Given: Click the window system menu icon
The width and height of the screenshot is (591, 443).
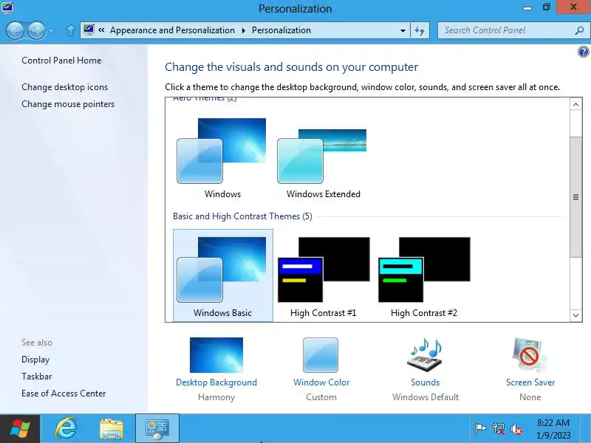Looking at the screenshot, I should (x=7, y=7).
